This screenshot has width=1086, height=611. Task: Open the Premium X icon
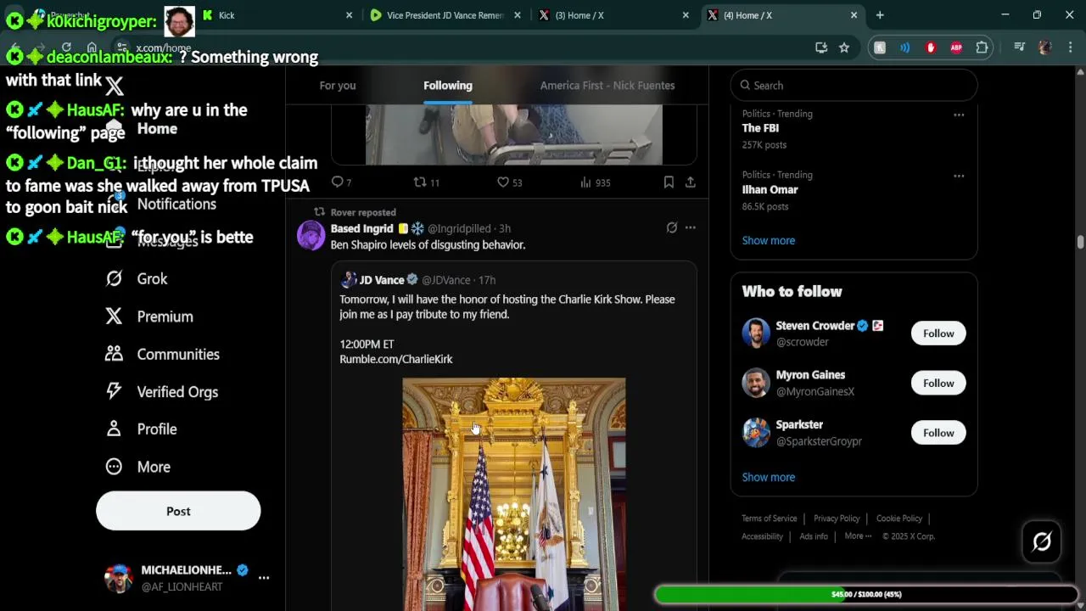coord(114,316)
